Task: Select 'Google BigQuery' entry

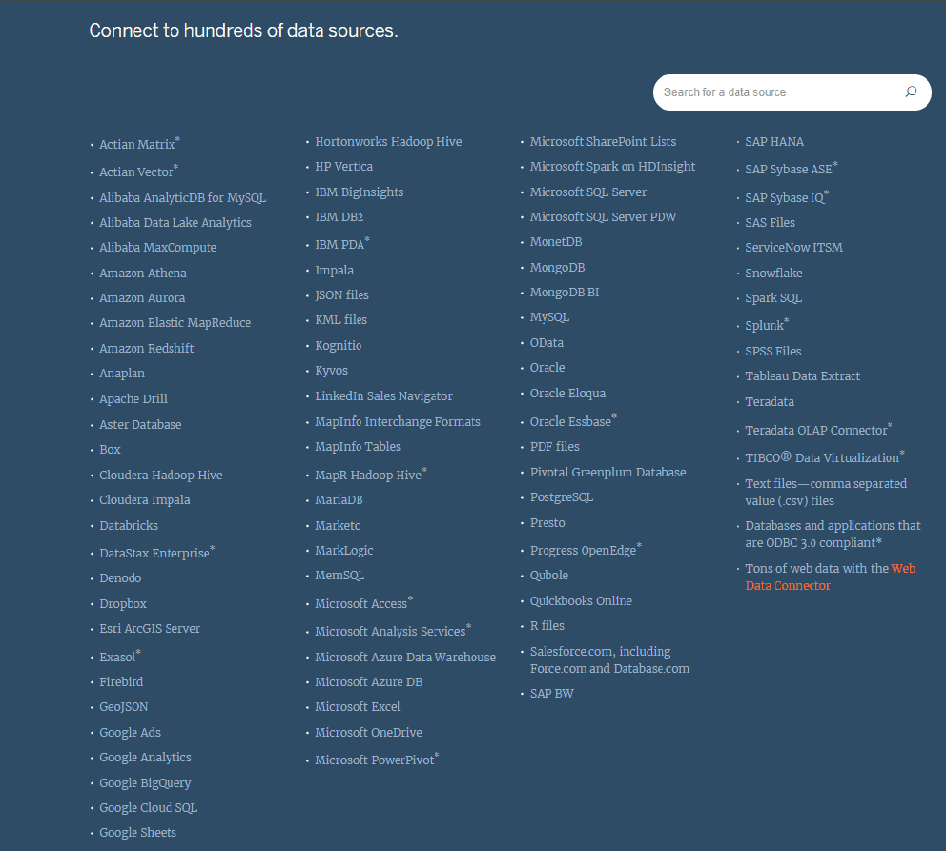Action: click(145, 783)
